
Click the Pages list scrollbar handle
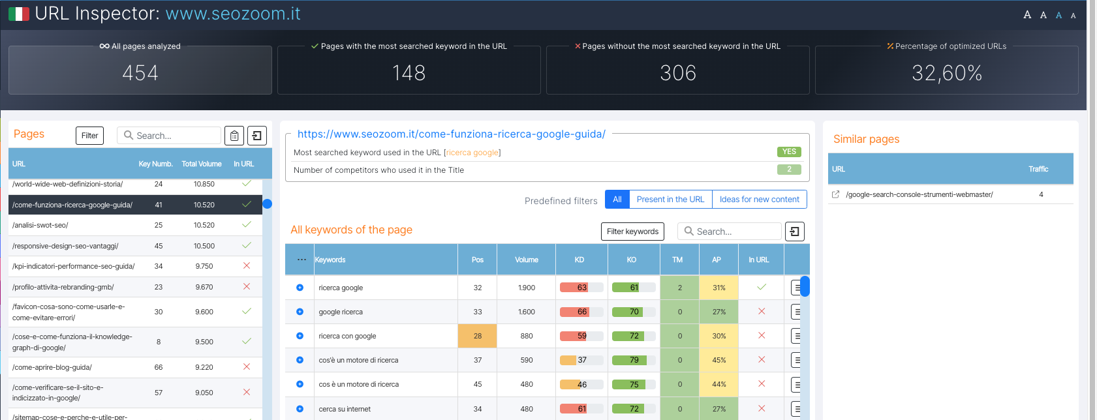(x=267, y=204)
